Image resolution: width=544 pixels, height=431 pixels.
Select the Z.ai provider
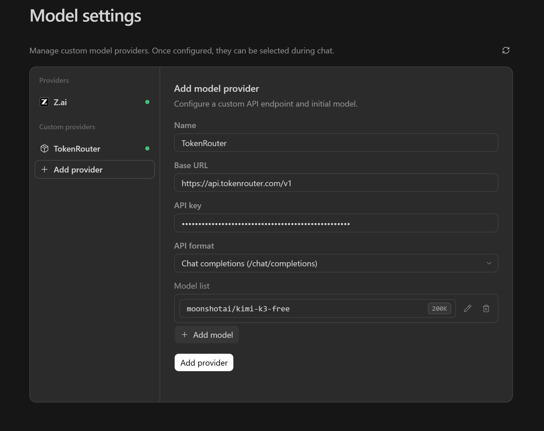point(94,102)
